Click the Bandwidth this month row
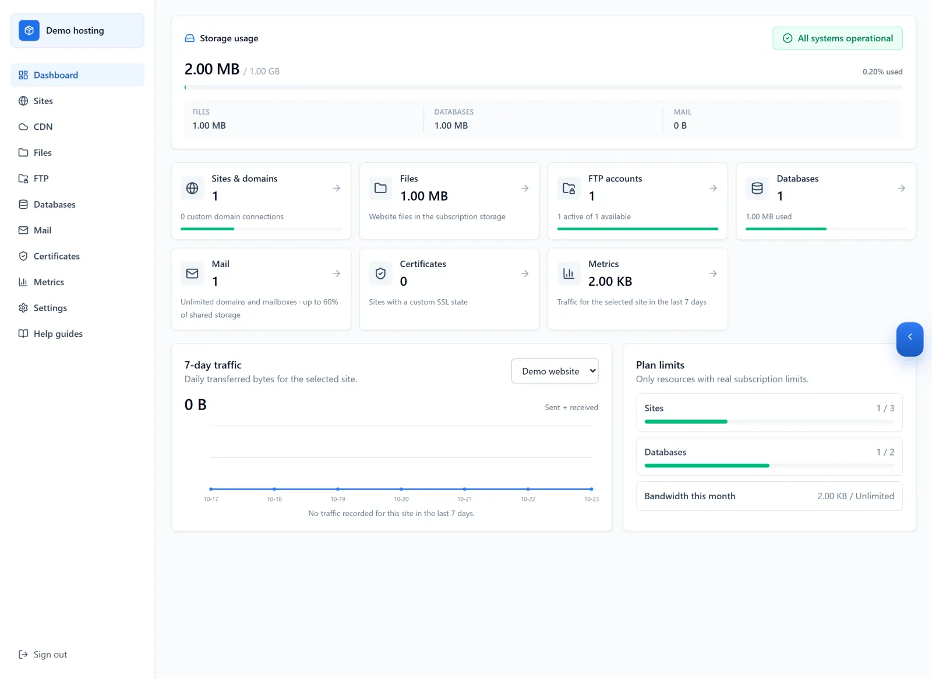 [769, 496]
